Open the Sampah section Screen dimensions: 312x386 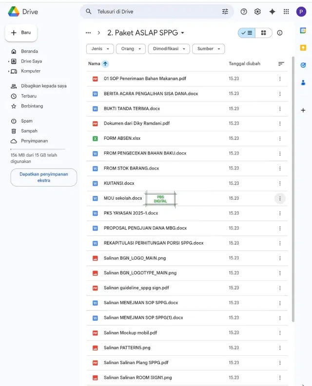click(x=29, y=131)
